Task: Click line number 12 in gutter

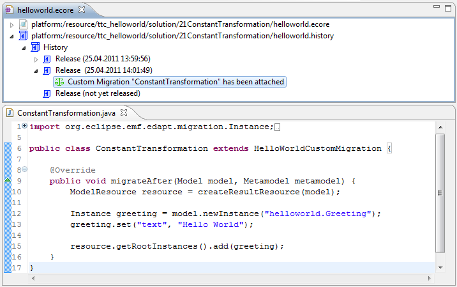Action: point(16,213)
